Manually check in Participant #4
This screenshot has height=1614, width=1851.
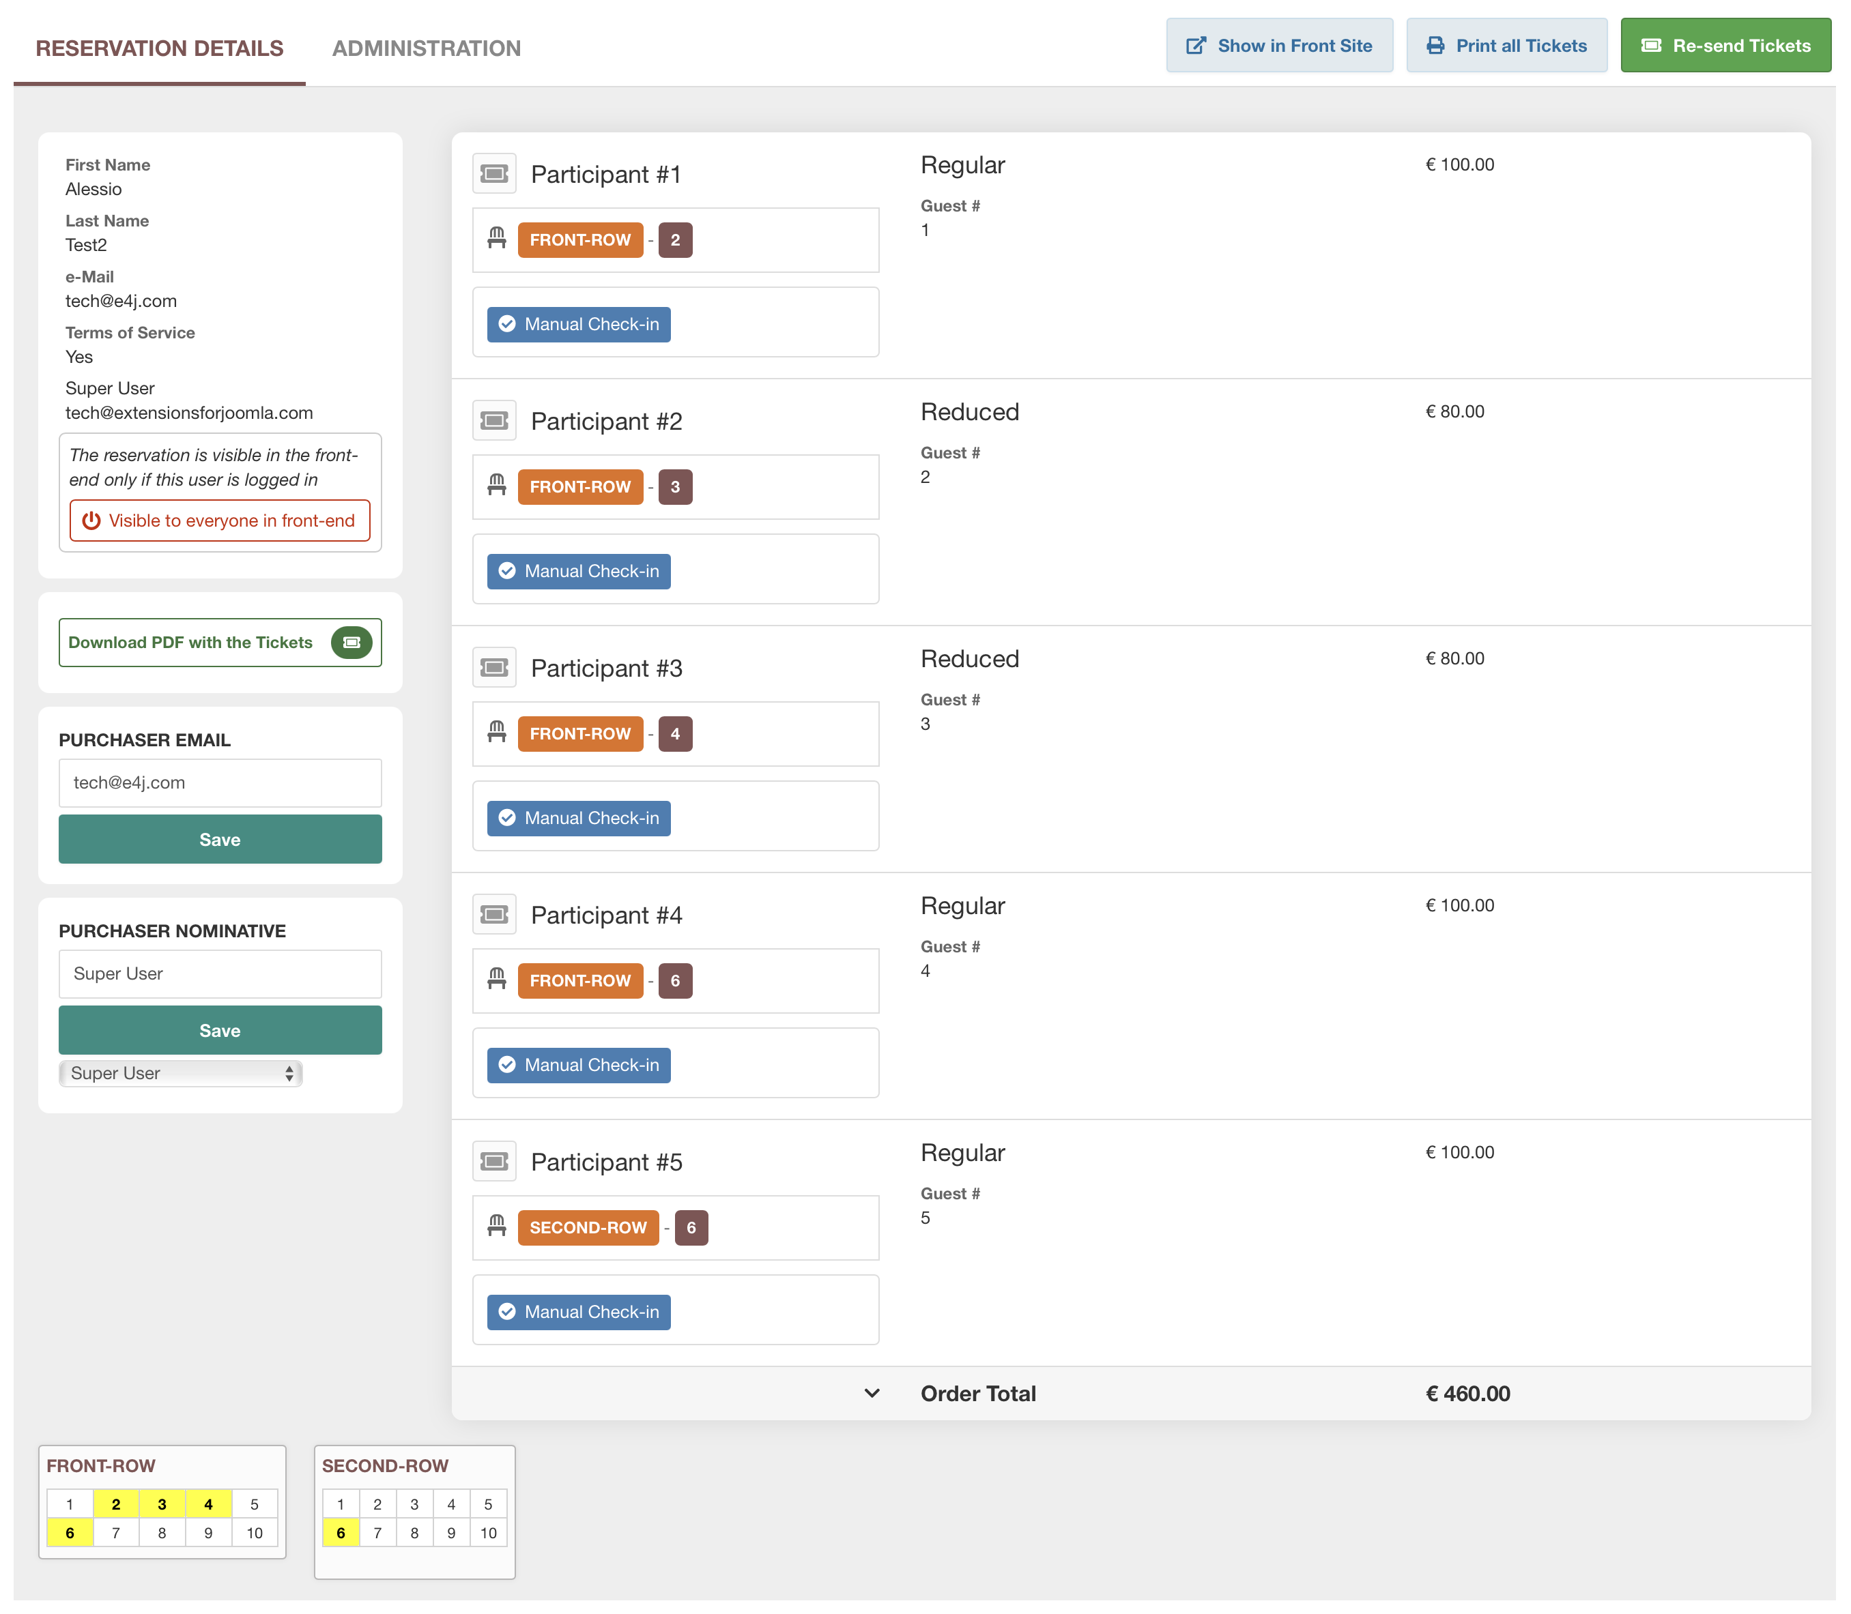[x=579, y=1065]
